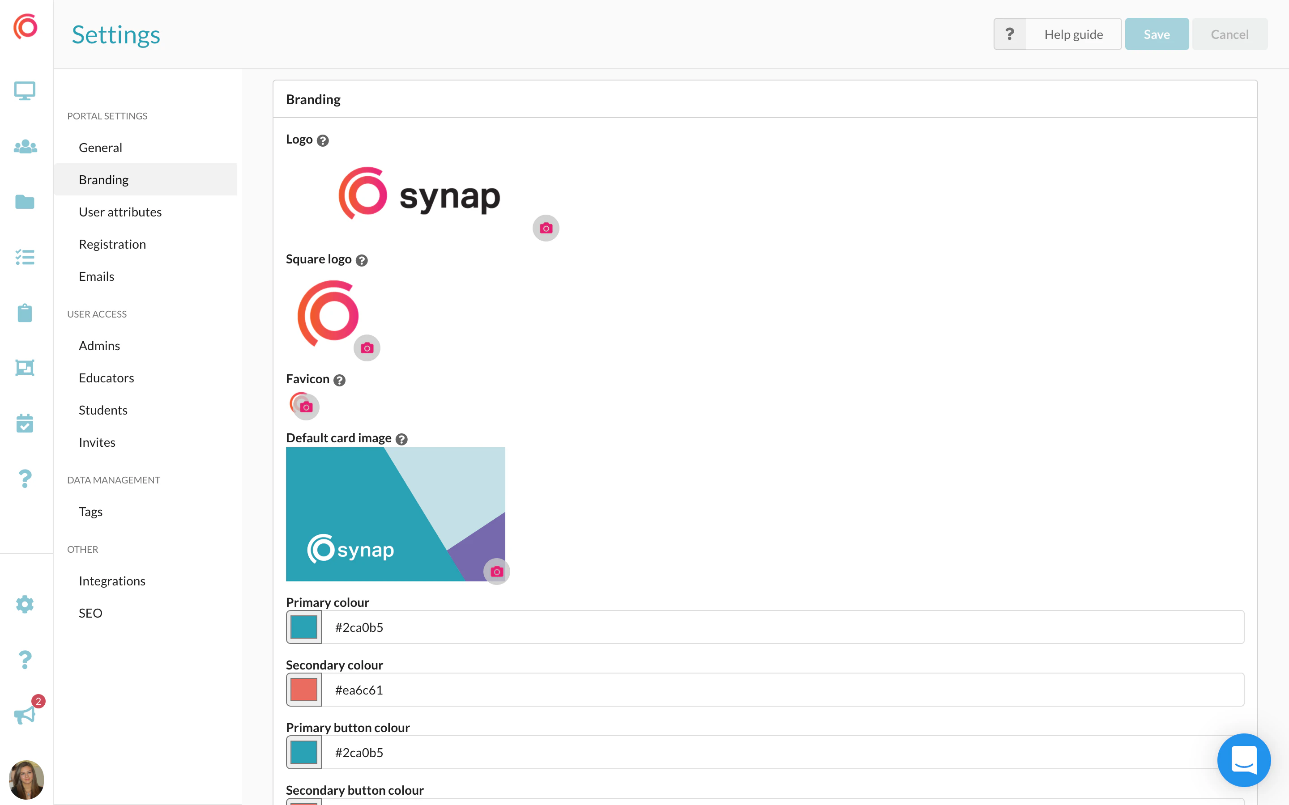Change the Square logo via its camera icon
The width and height of the screenshot is (1289, 805).
(367, 347)
